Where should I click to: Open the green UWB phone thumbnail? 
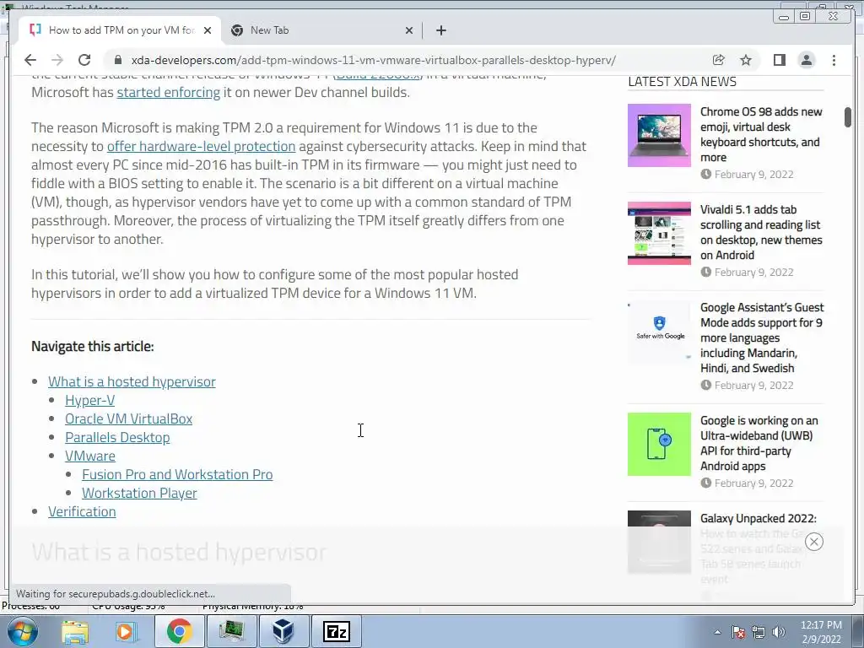(659, 444)
